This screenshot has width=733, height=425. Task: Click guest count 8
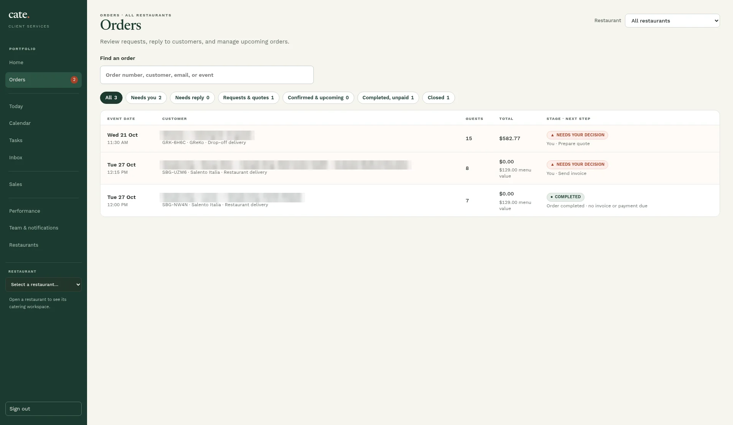[467, 168]
